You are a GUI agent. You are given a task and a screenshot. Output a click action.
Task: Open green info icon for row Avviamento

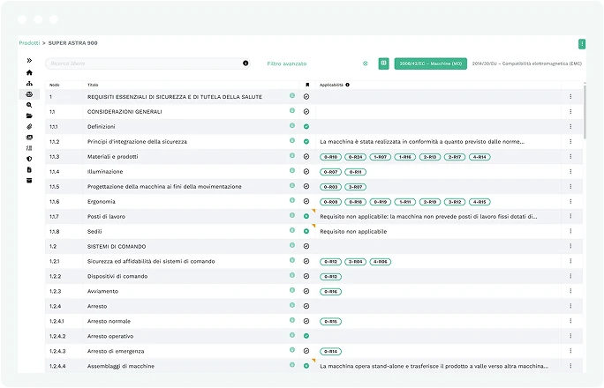point(292,290)
